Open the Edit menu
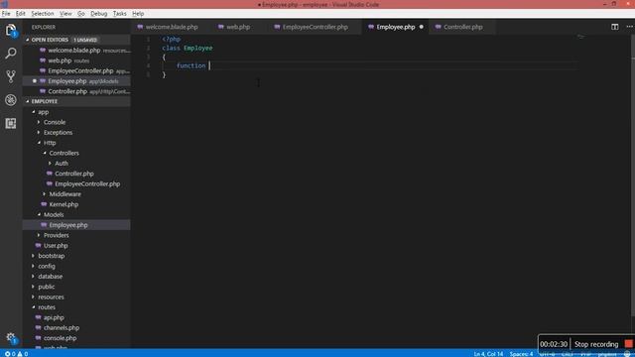The width and height of the screenshot is (635, 357). click(20, 13)
